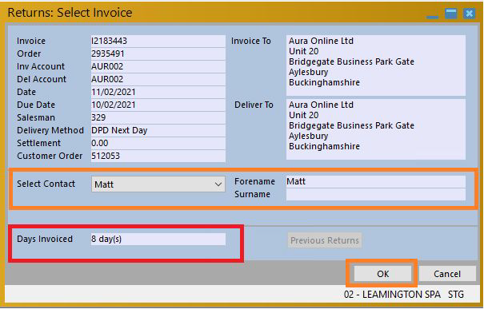Open the Select Contact dropdown arrow
The image size is (484, 309).
pos(218,184)
